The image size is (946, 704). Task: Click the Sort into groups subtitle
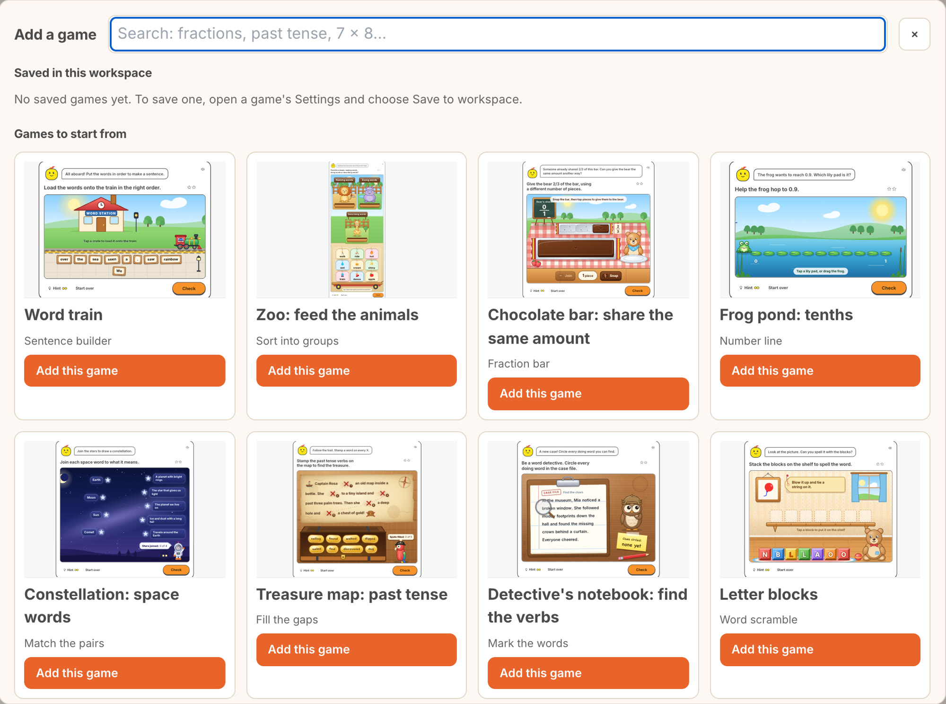click(x=297, y=341)
